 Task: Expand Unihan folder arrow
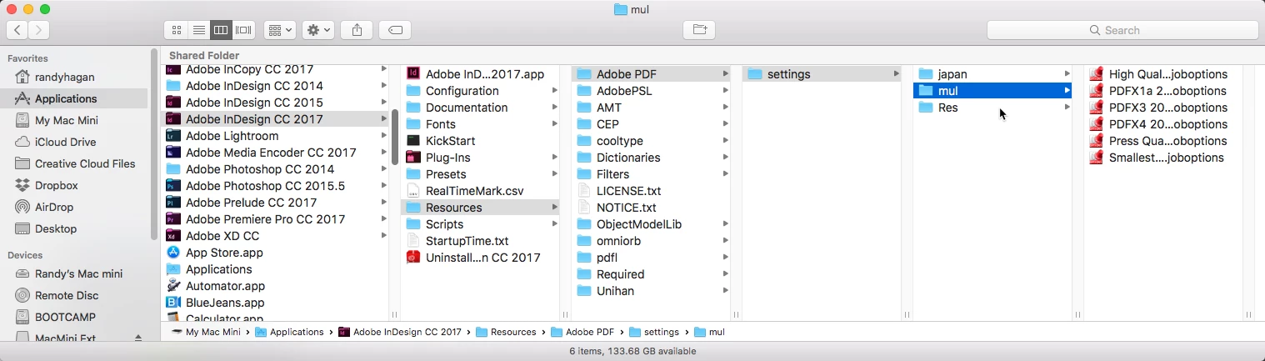tap(726, 291)
